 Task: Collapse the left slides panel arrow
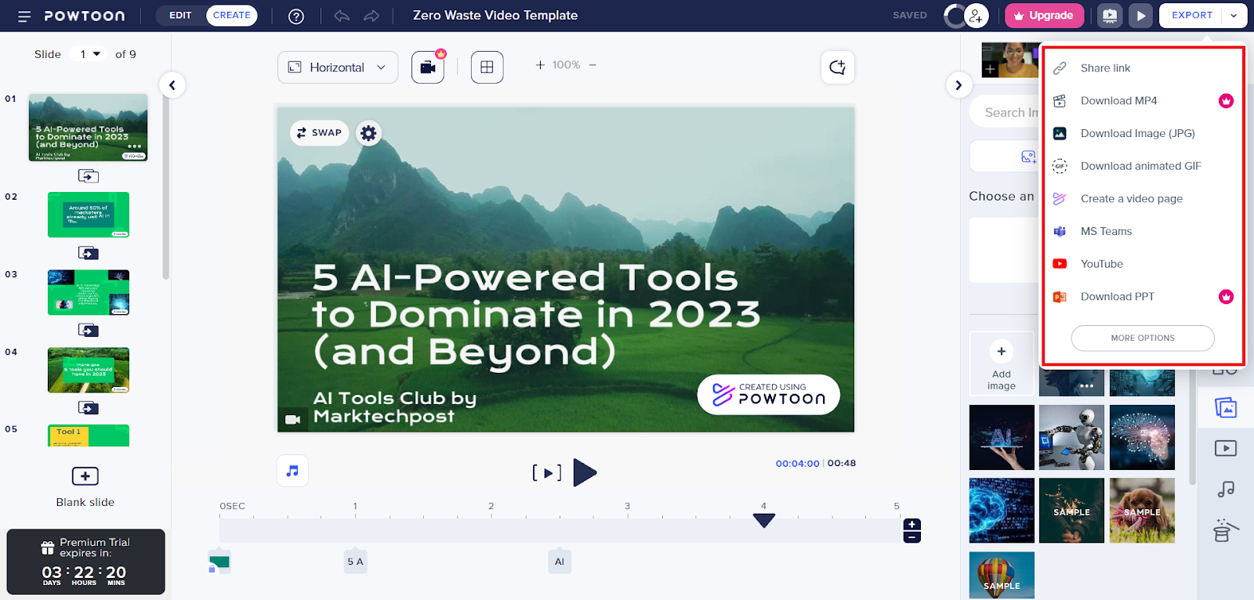[x=172, y=85]
